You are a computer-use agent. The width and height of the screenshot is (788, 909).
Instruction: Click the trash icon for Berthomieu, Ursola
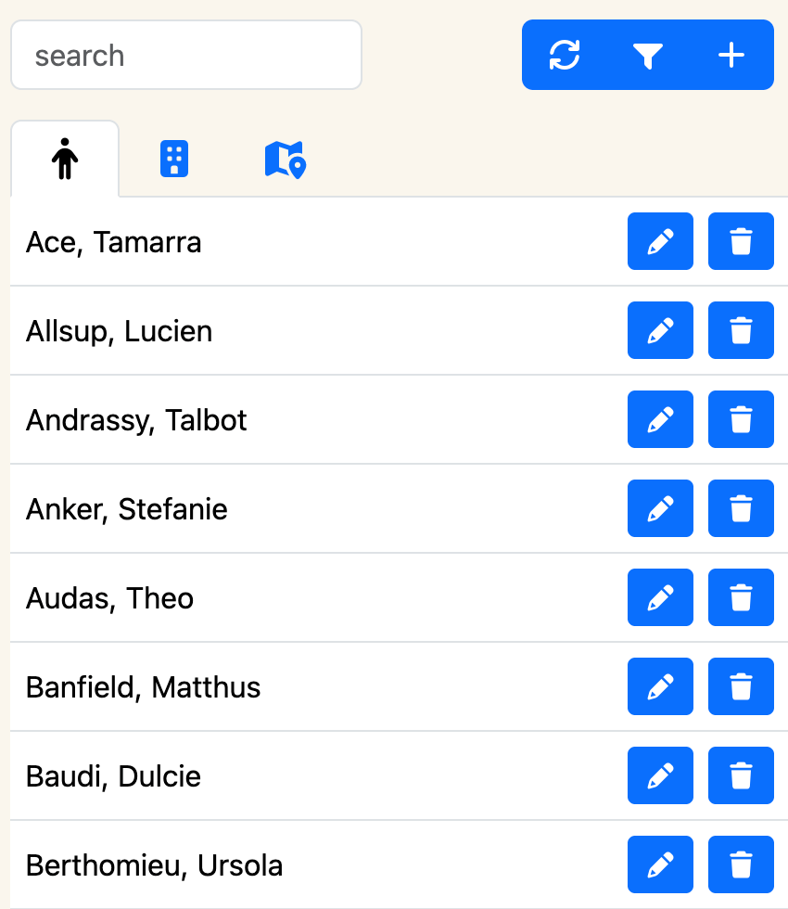(741, 864)
